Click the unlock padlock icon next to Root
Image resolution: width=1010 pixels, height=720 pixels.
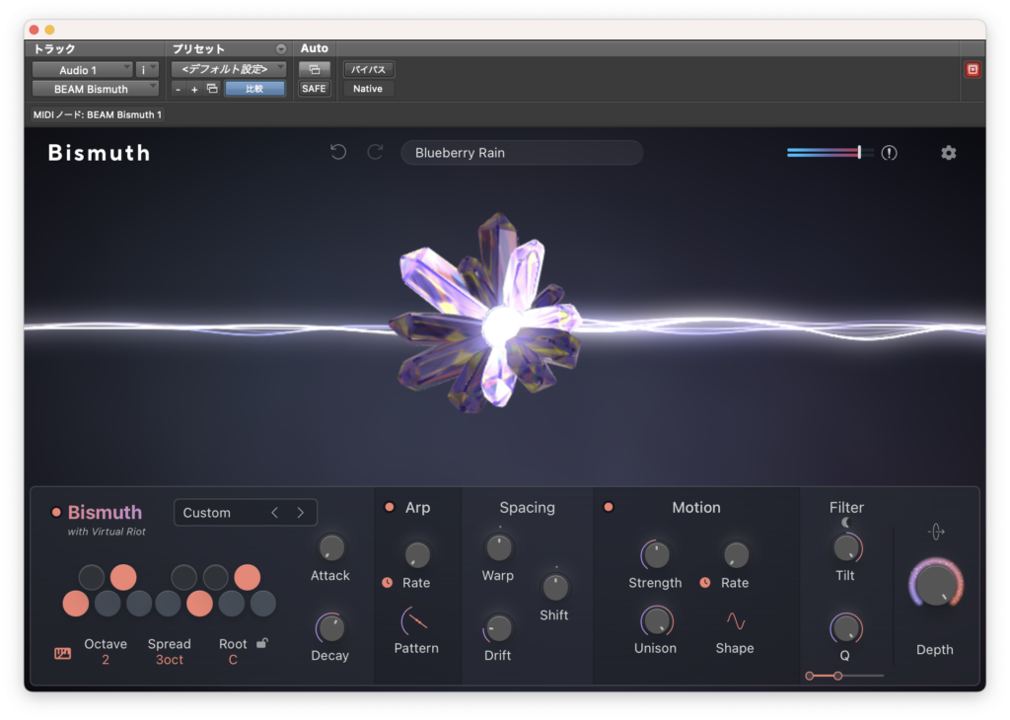[262, 643]
